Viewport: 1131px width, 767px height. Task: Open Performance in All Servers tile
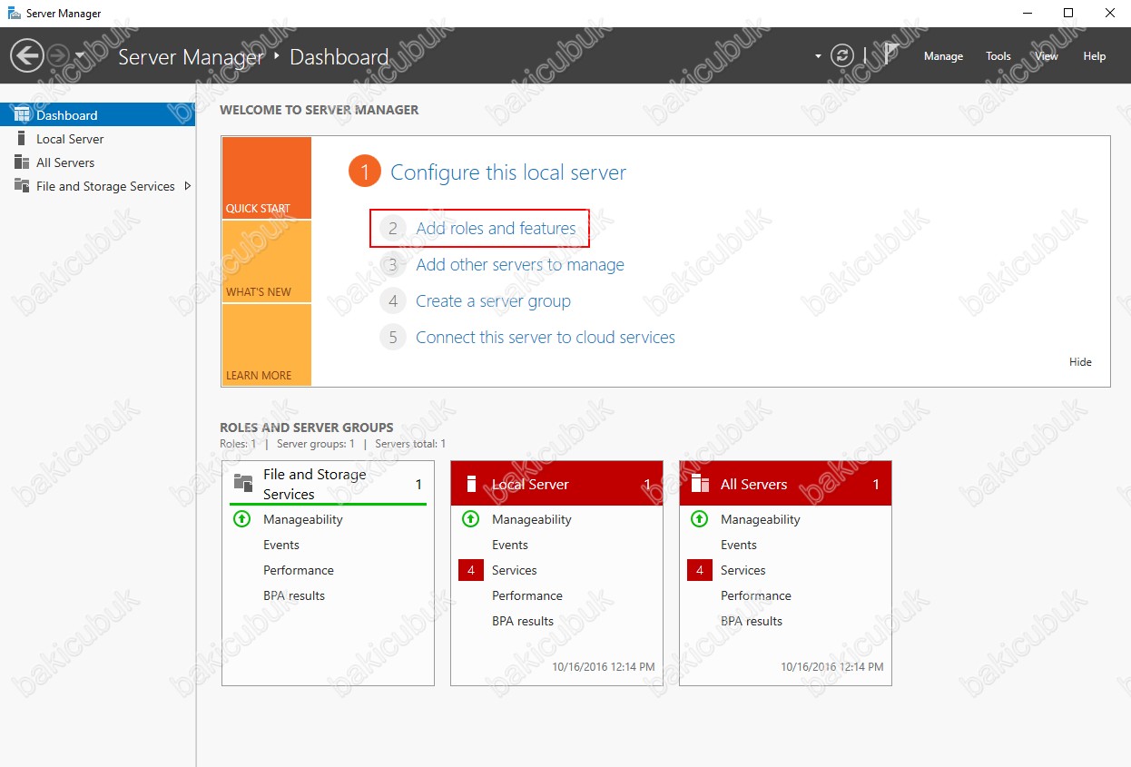756,595
